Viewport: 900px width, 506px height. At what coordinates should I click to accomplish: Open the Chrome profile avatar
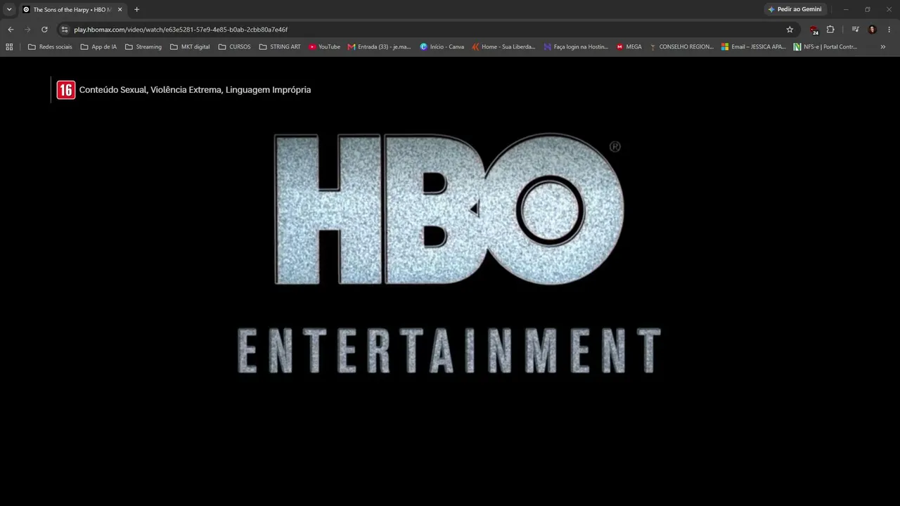[x=873, y=30]
